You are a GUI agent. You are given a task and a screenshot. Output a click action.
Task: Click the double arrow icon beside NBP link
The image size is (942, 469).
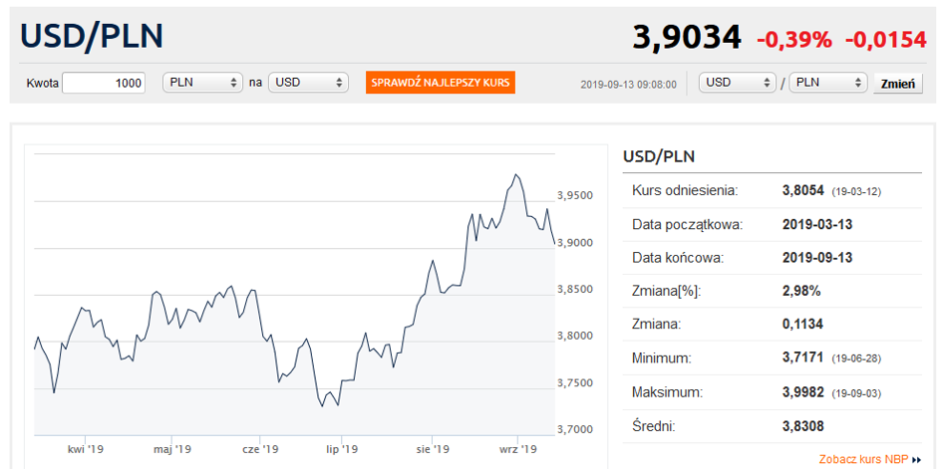click(916, 460)
